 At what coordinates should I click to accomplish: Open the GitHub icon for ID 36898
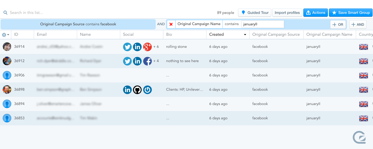137,90
